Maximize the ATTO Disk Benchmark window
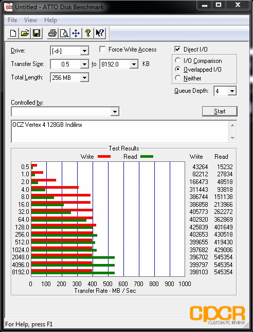This screenshot has width=253, height=332. pos(219,5)
